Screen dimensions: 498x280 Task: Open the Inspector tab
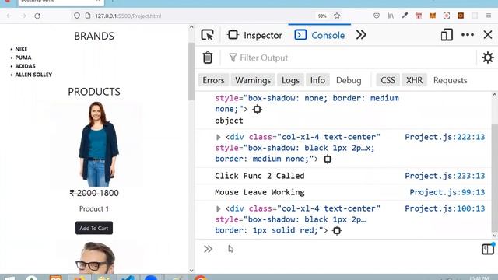pos(254,35)
